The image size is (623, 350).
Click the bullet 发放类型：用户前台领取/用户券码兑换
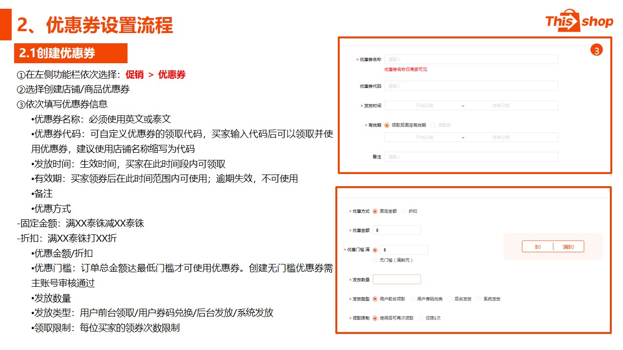pyautogui.click(x=152, y=313)
